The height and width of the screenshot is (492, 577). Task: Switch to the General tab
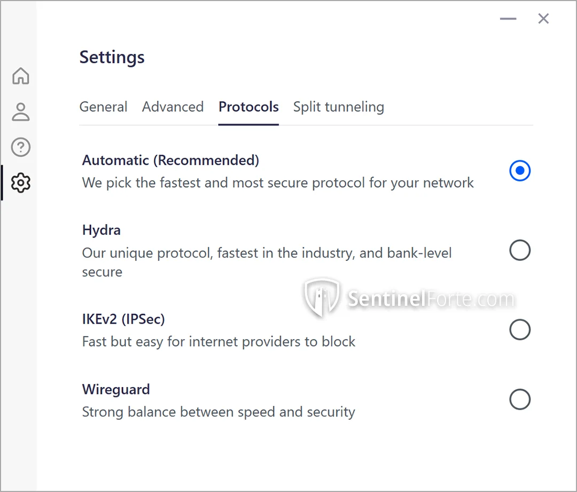click(x=103, y=107)
